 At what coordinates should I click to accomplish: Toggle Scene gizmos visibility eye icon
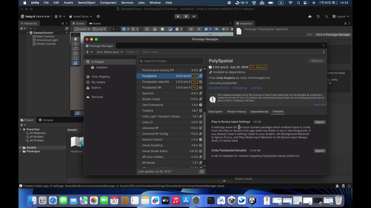click(217, 29)
